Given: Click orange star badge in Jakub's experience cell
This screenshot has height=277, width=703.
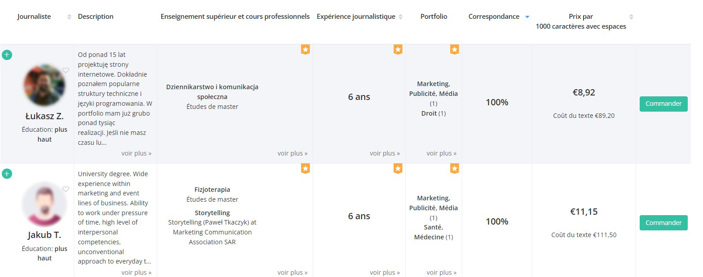Looking at the screenshot, I should [x=398, y=169].
